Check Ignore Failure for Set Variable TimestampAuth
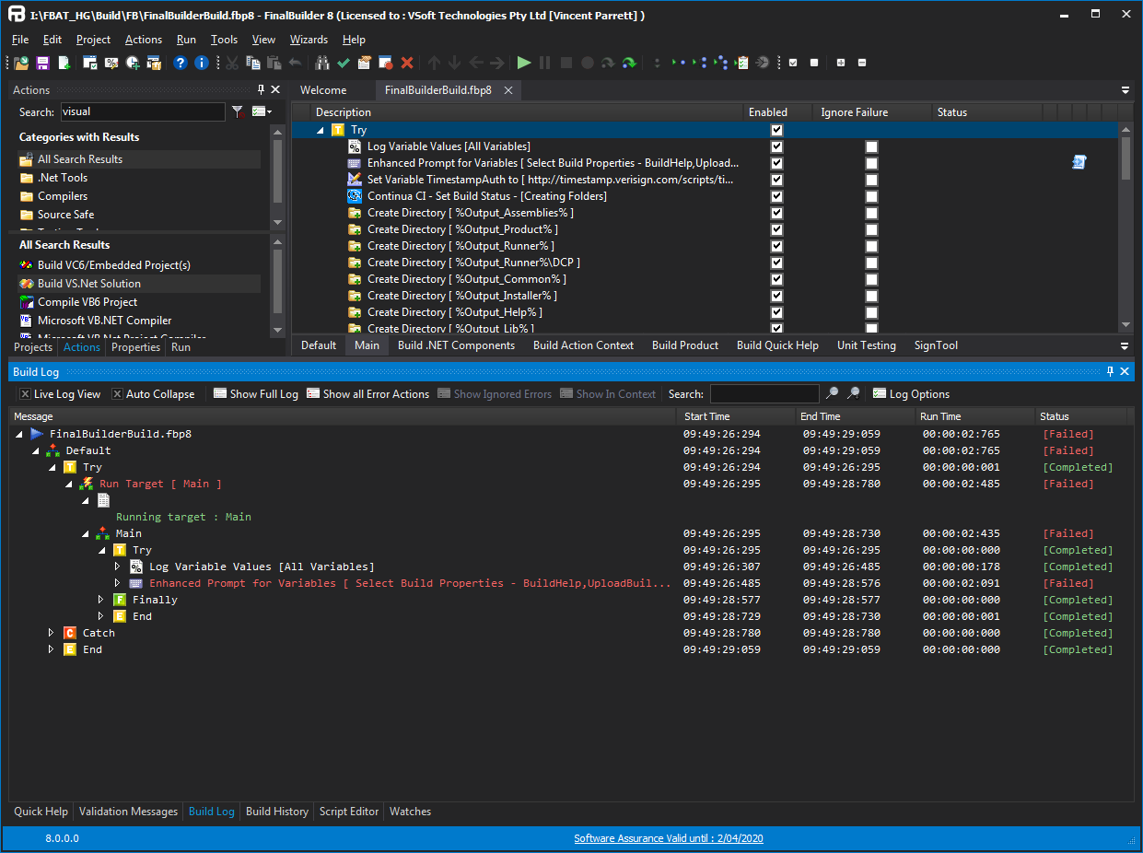The height and width of the screenshot is (853, 1143). [871, 180]
